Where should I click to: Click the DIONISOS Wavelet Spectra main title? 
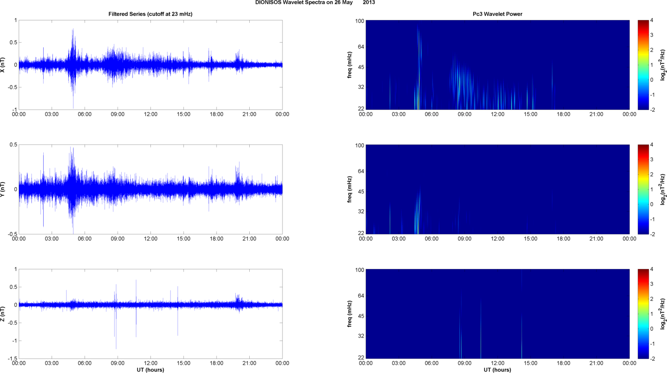coord(315,3)
